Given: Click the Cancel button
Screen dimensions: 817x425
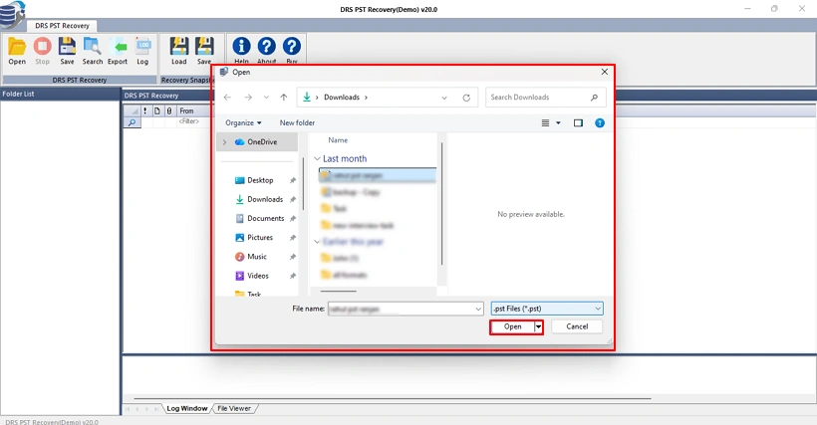Looking at the screenshot, I should 577,326.
